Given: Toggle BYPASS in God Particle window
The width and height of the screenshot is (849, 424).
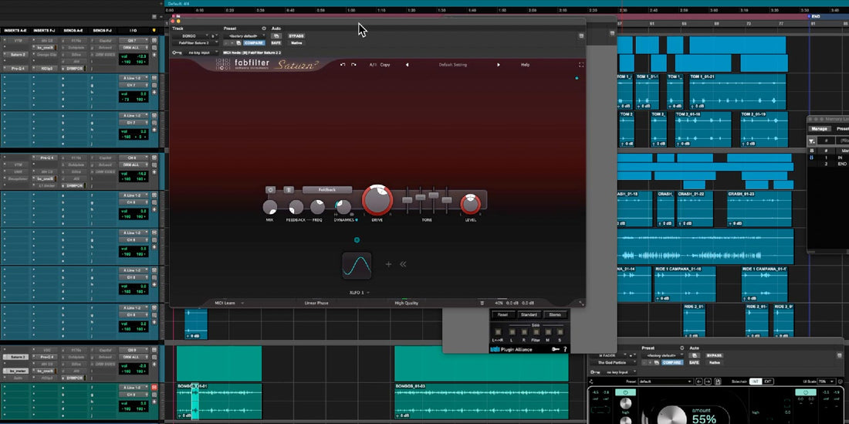Looking at the screenshot, I should (714, 355).
